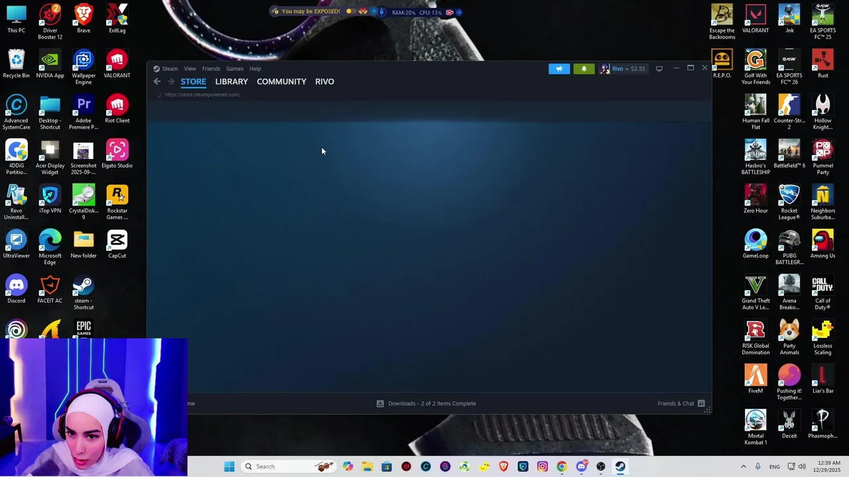The height and width of the screenshot is (477, 849).
Task: Switch to the STORE tab
Action: [x=194, y=81]
